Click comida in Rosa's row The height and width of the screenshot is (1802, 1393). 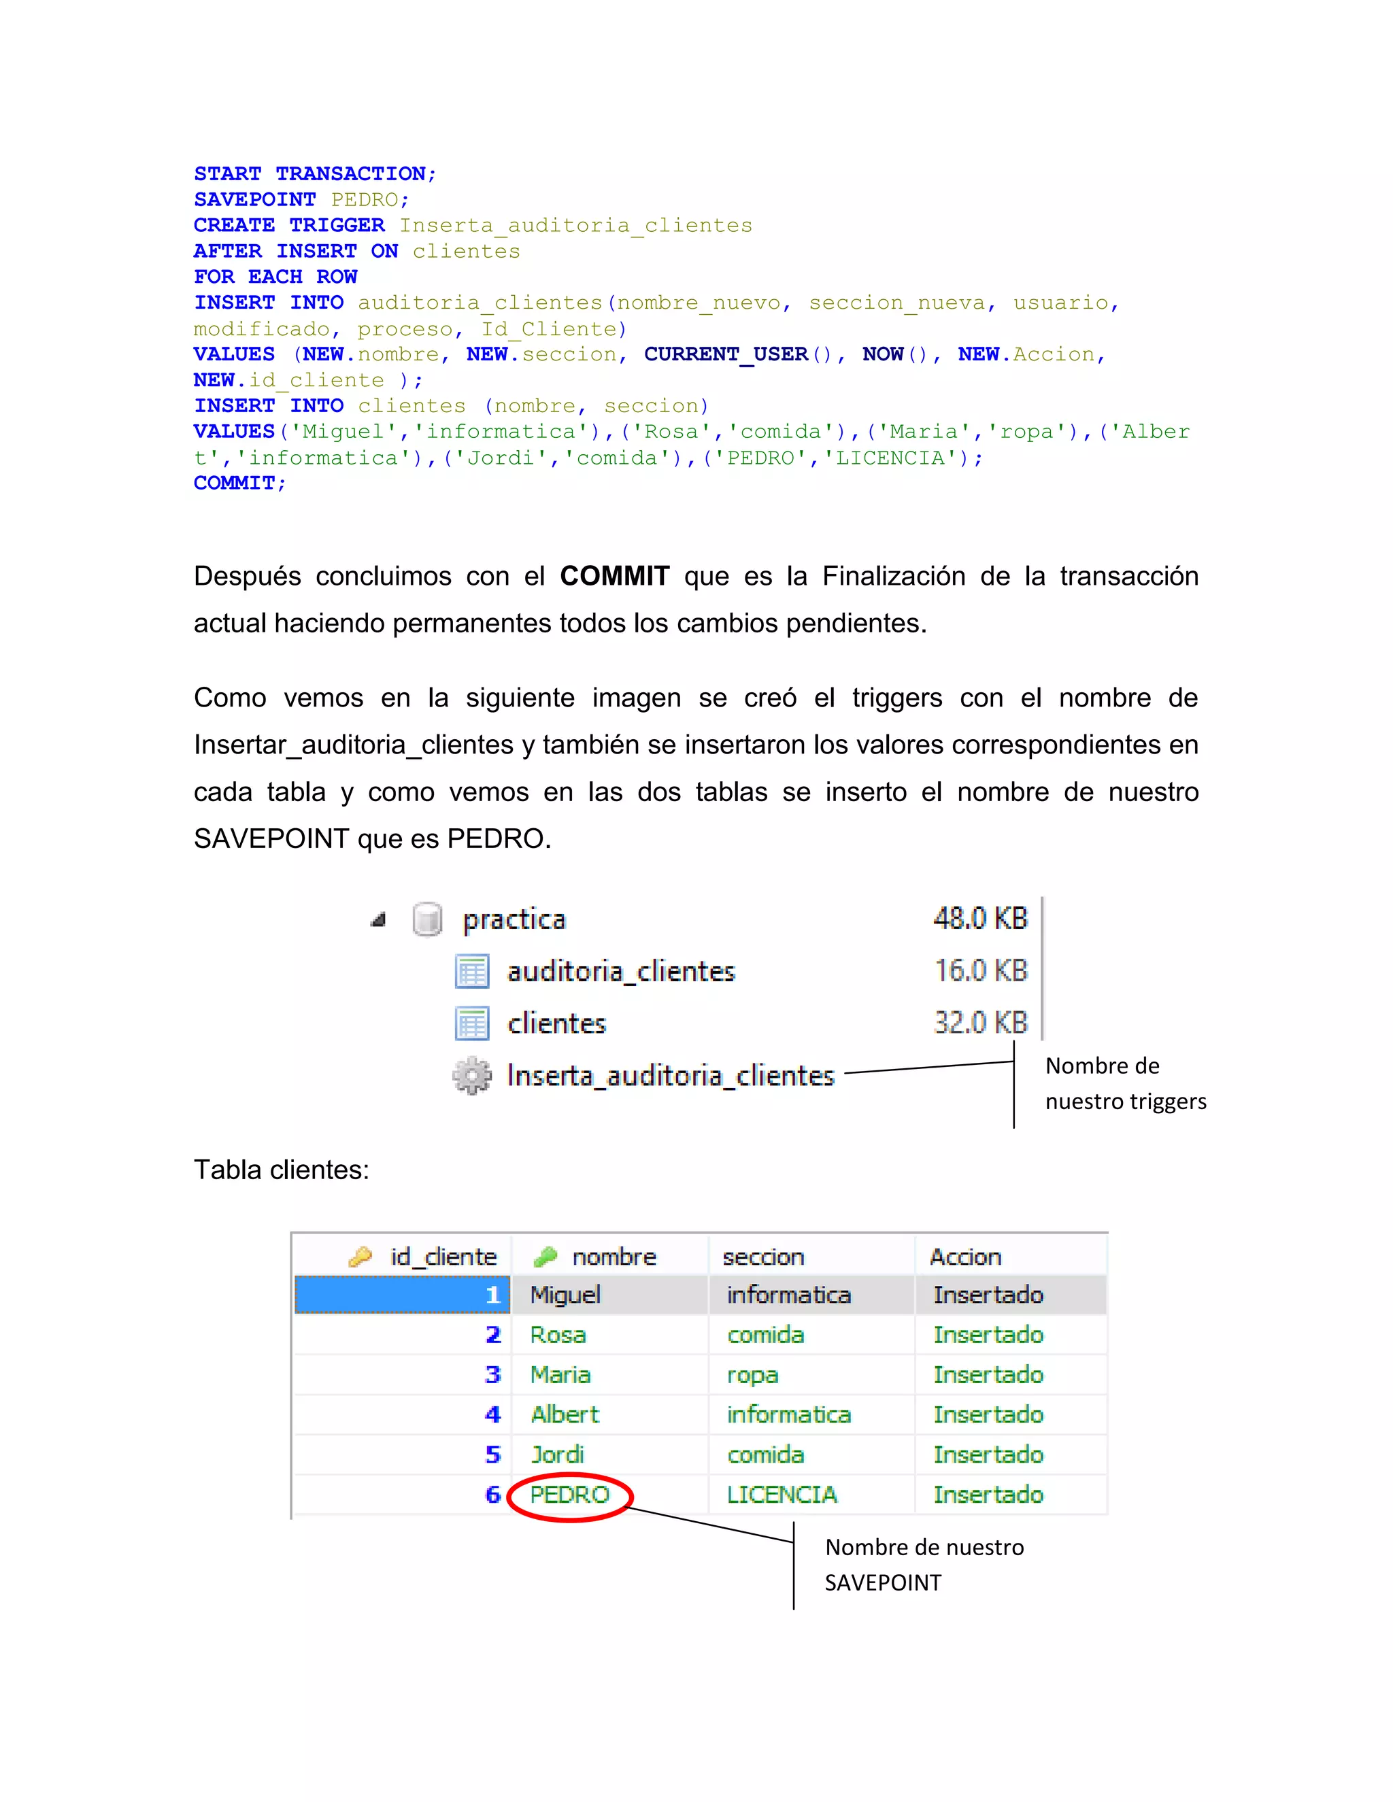pyautogui.click(x=812, y=1334)
